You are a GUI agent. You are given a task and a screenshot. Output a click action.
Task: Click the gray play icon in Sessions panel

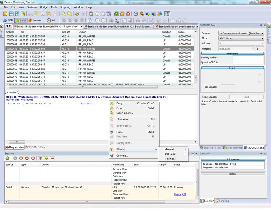(x=15, y=158)
